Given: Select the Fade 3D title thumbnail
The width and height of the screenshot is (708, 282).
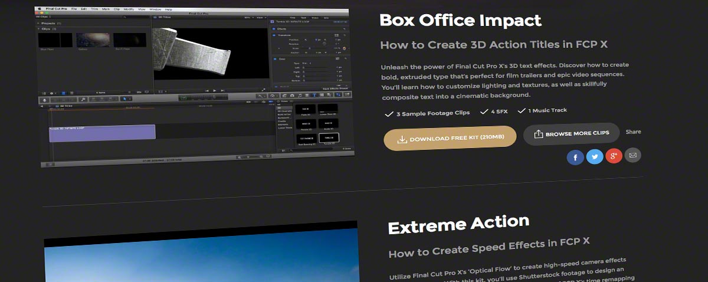Looking at the screenshot, I should pos(305,109).
